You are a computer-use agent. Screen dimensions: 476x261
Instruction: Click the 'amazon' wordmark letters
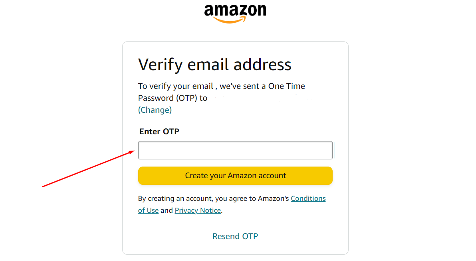[x=235, y=10]
